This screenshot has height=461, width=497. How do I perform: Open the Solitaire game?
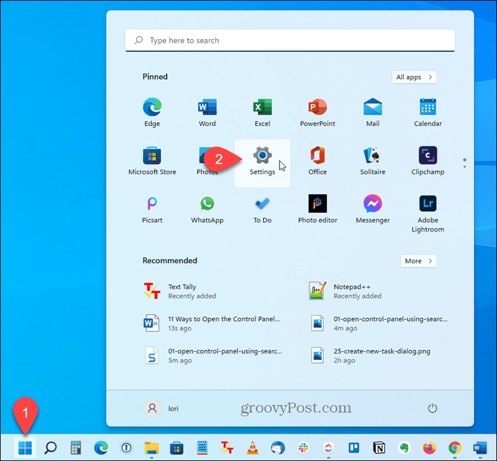[373, 161]
